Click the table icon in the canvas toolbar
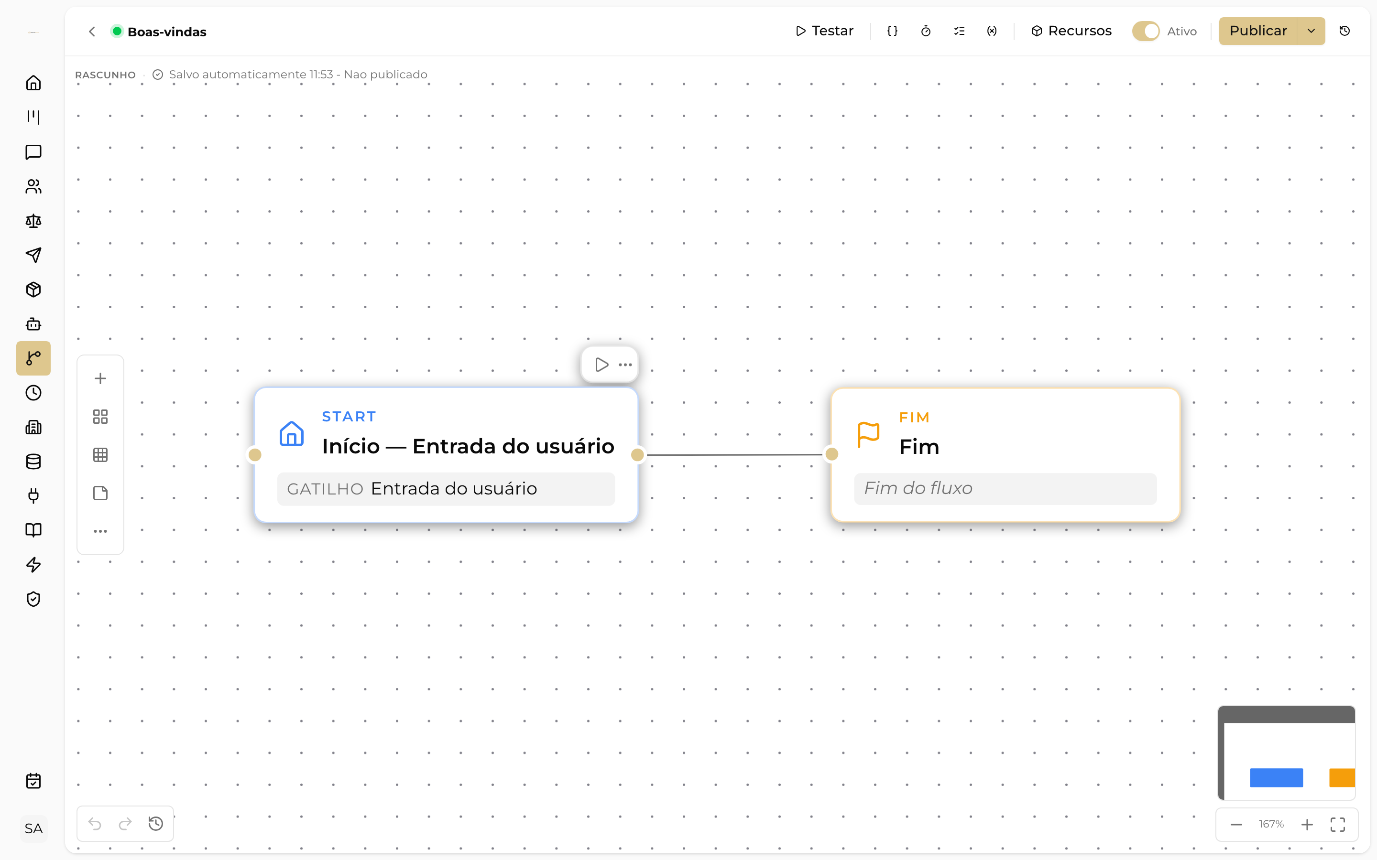Viewport: 1377px width, 860px height. (100, 455)
